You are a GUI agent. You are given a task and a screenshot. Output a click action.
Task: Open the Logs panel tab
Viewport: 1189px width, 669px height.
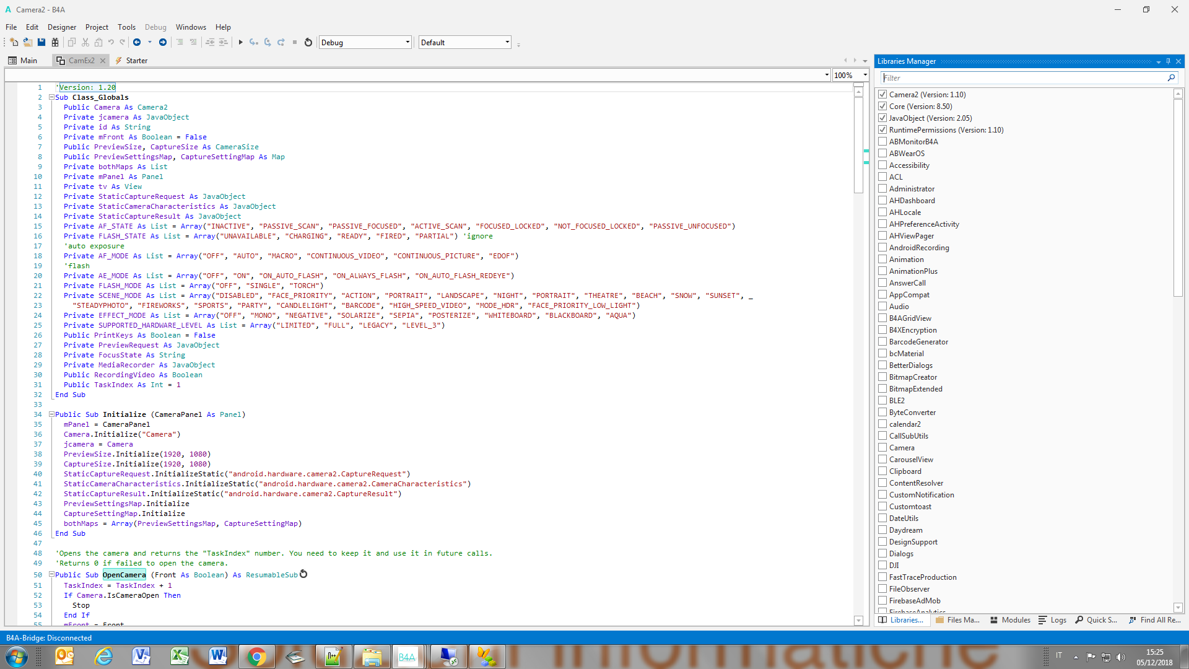[x=1053, y=620]
